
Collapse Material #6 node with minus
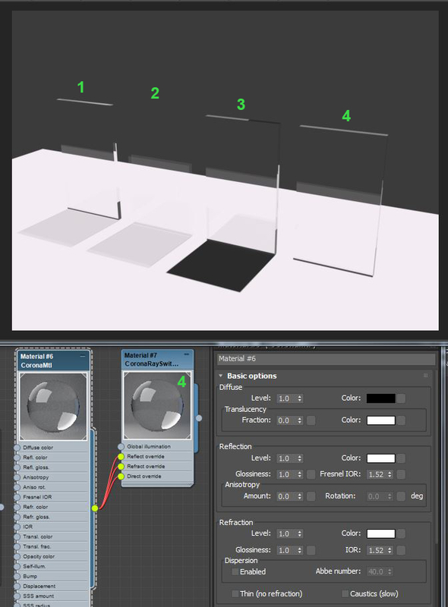[x=83, y=356]
